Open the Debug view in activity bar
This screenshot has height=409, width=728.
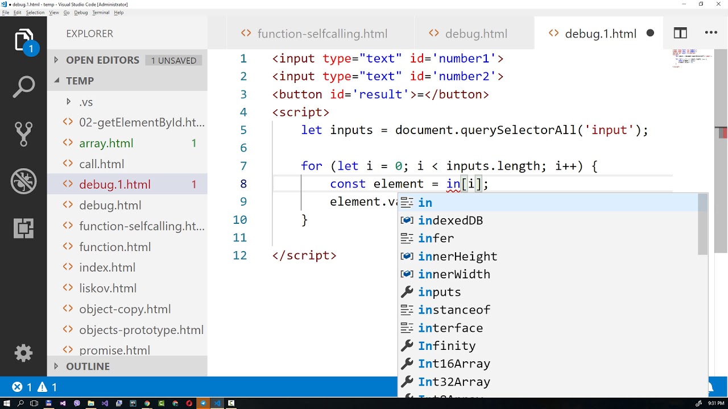point(24,182)
